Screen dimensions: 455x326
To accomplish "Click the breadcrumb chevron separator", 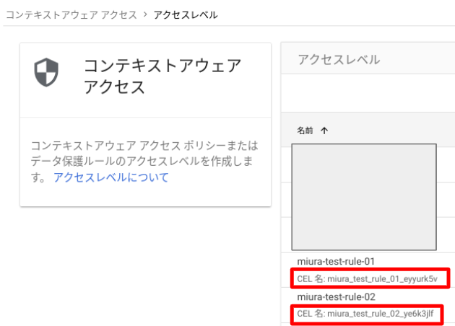I will pos(145,14).
